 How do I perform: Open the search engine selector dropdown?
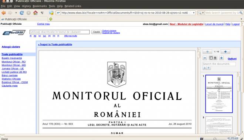pyautogui.click(x=201, y=13)
